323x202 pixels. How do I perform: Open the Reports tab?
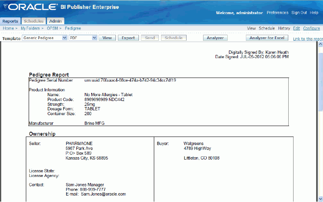point(10,21)
